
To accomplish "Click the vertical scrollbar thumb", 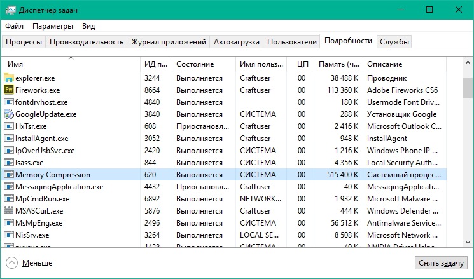I will pyautogui.click(x=468, y=88).
